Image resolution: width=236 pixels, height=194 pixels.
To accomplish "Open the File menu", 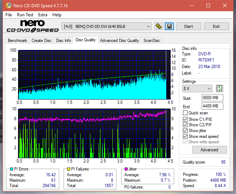I will click(x=9, y=15).
